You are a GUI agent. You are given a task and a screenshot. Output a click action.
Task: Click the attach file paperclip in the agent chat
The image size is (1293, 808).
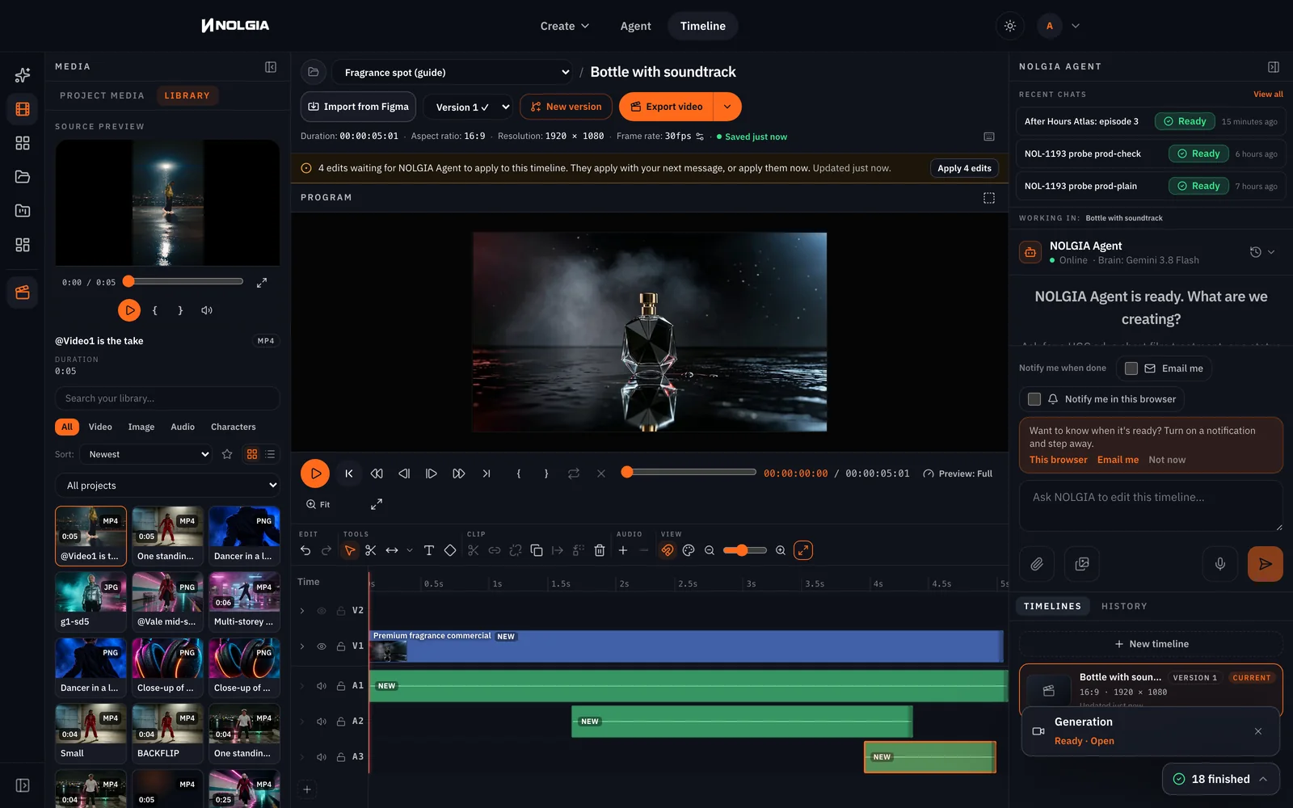pos(1037,564)
